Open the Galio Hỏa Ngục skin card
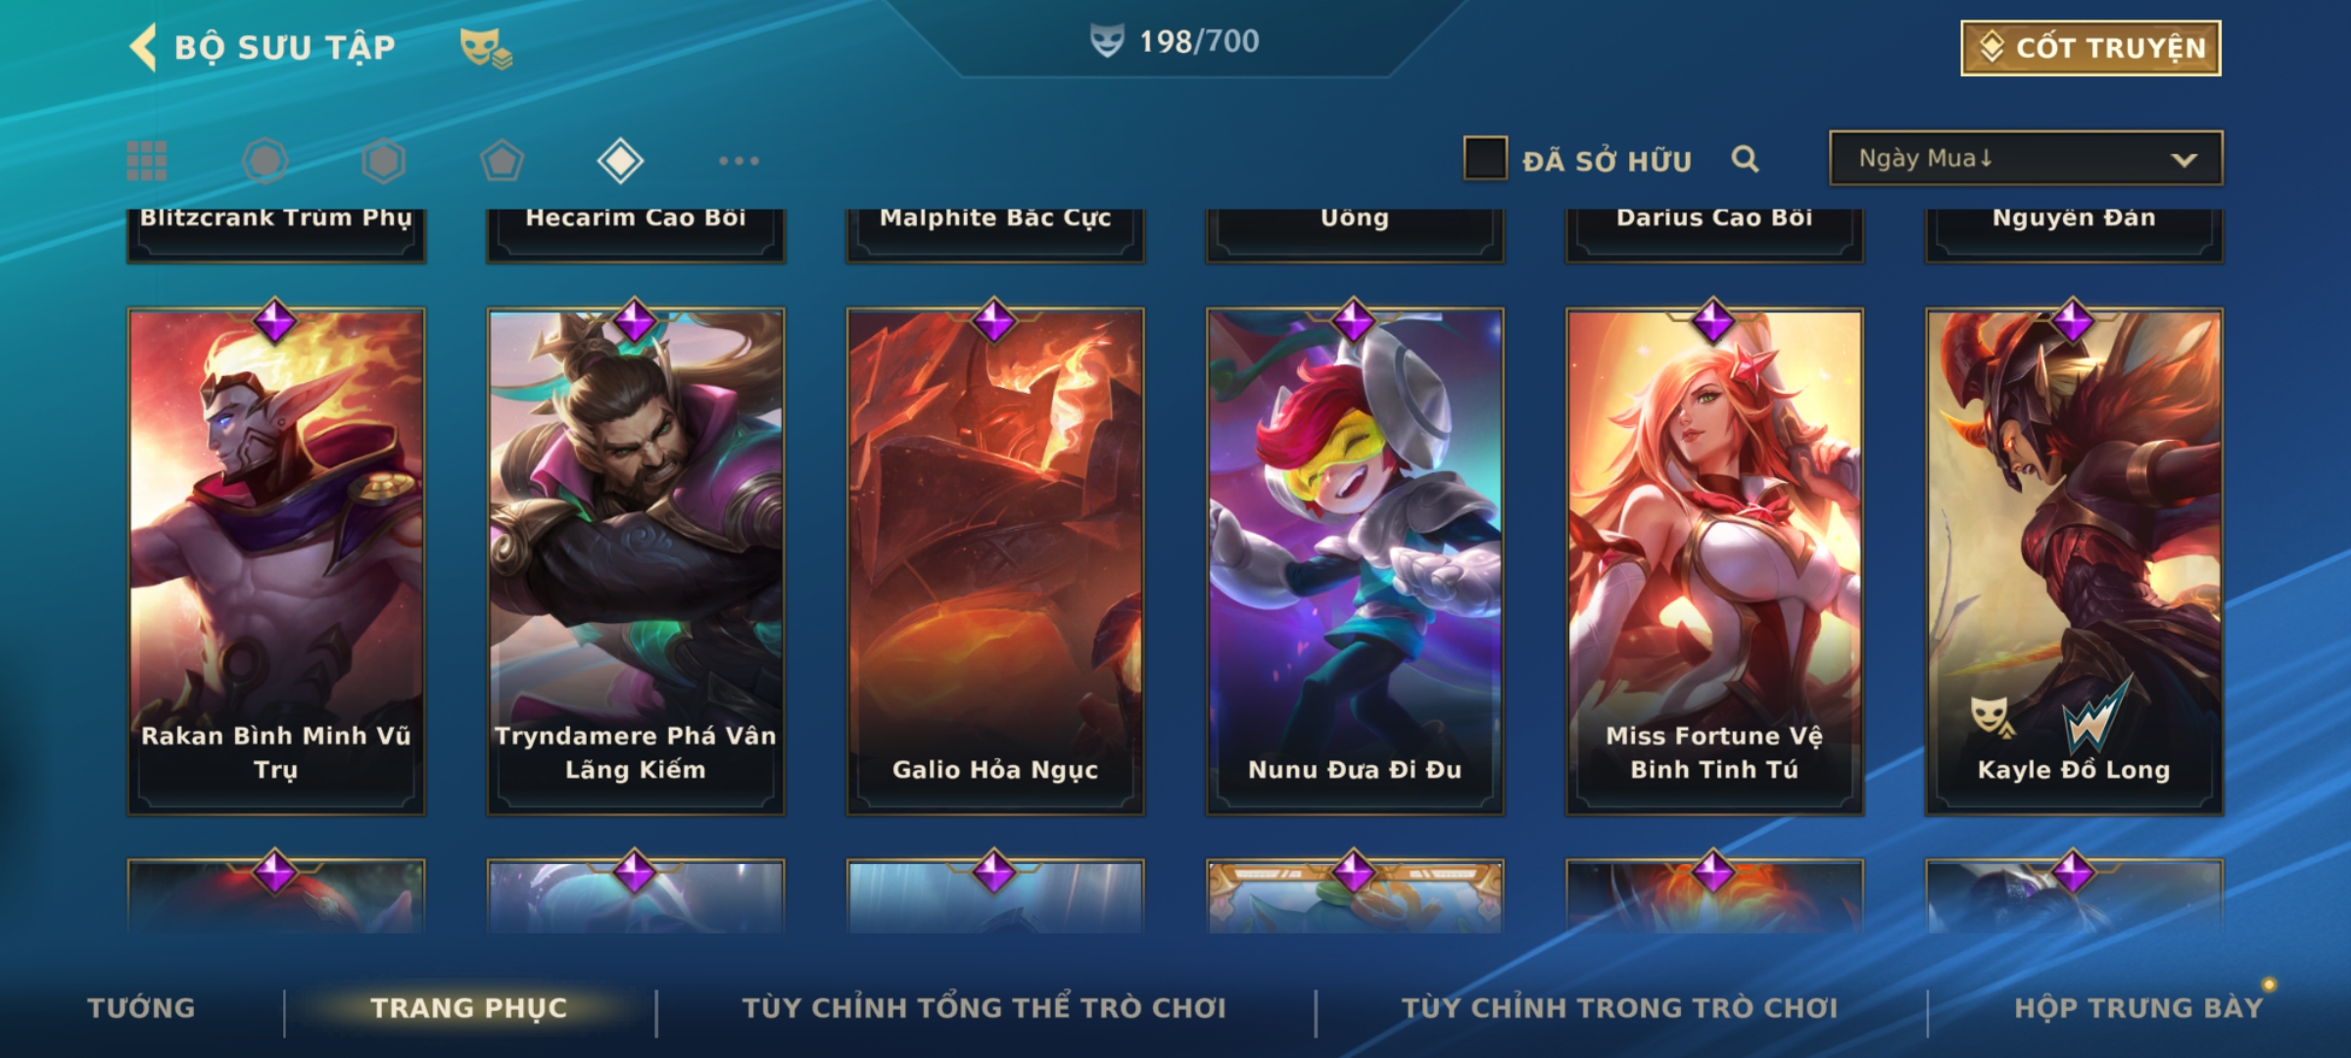Viewport: 2351px width, 1058px height. 995,561
